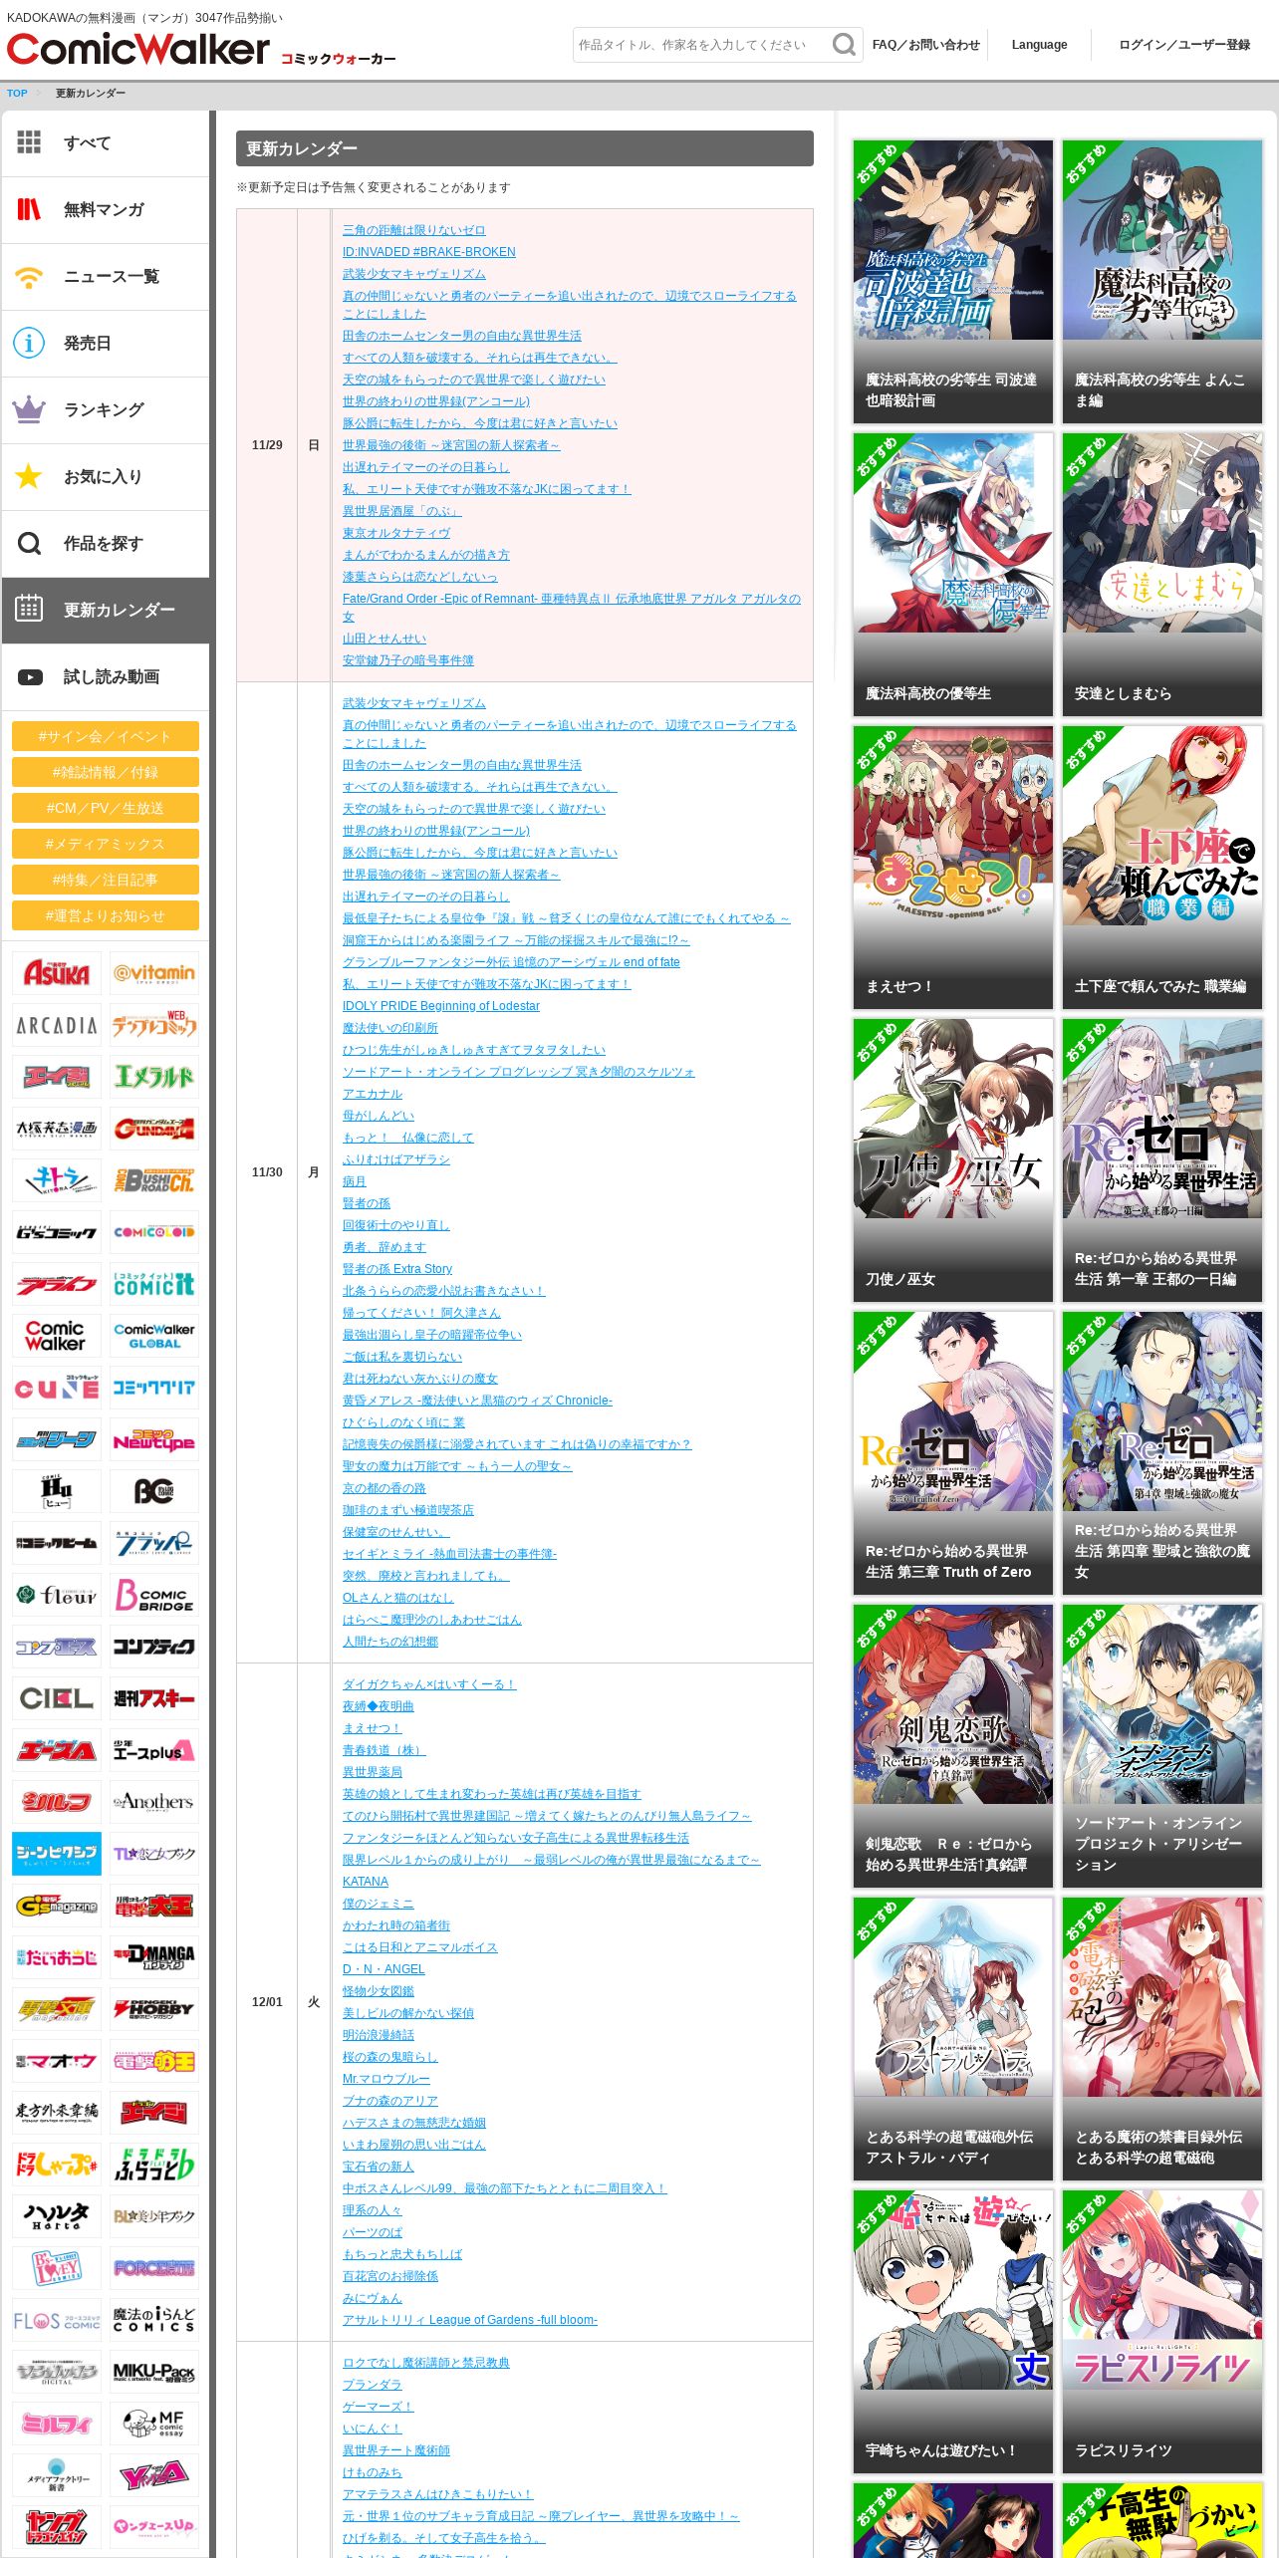Open the Bushiroad comic logo
This screenshot has height=2558, width=1279.
[x=153, y=1180]
